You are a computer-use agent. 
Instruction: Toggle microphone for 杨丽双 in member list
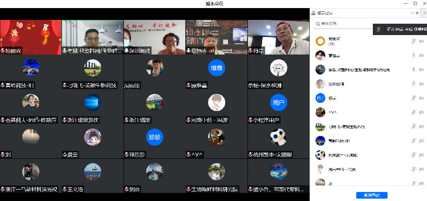point(413,41)
